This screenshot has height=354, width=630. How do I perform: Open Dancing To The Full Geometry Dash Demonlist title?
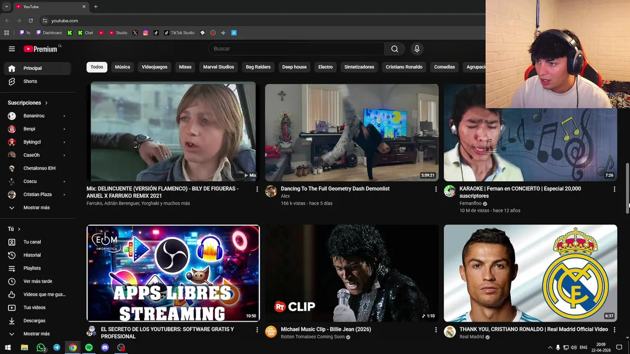click(x=335, y=189)
